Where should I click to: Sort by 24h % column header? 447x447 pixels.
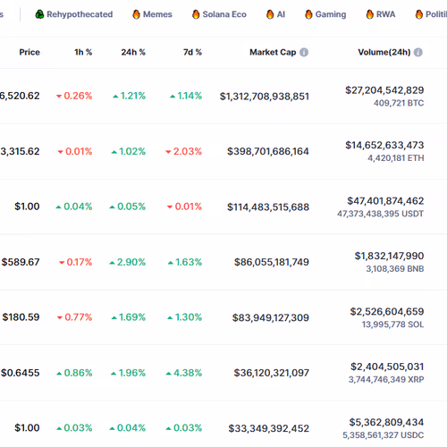click(133, 52)
